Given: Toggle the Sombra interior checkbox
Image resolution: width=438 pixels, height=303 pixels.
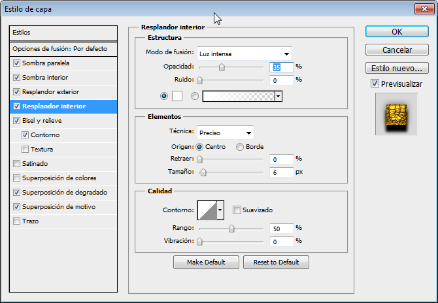Looking at the screenshot, I should click(16, 77).
